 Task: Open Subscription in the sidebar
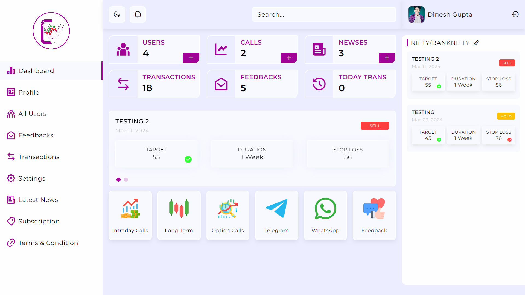pyautogui.click(x=51, y=221)
